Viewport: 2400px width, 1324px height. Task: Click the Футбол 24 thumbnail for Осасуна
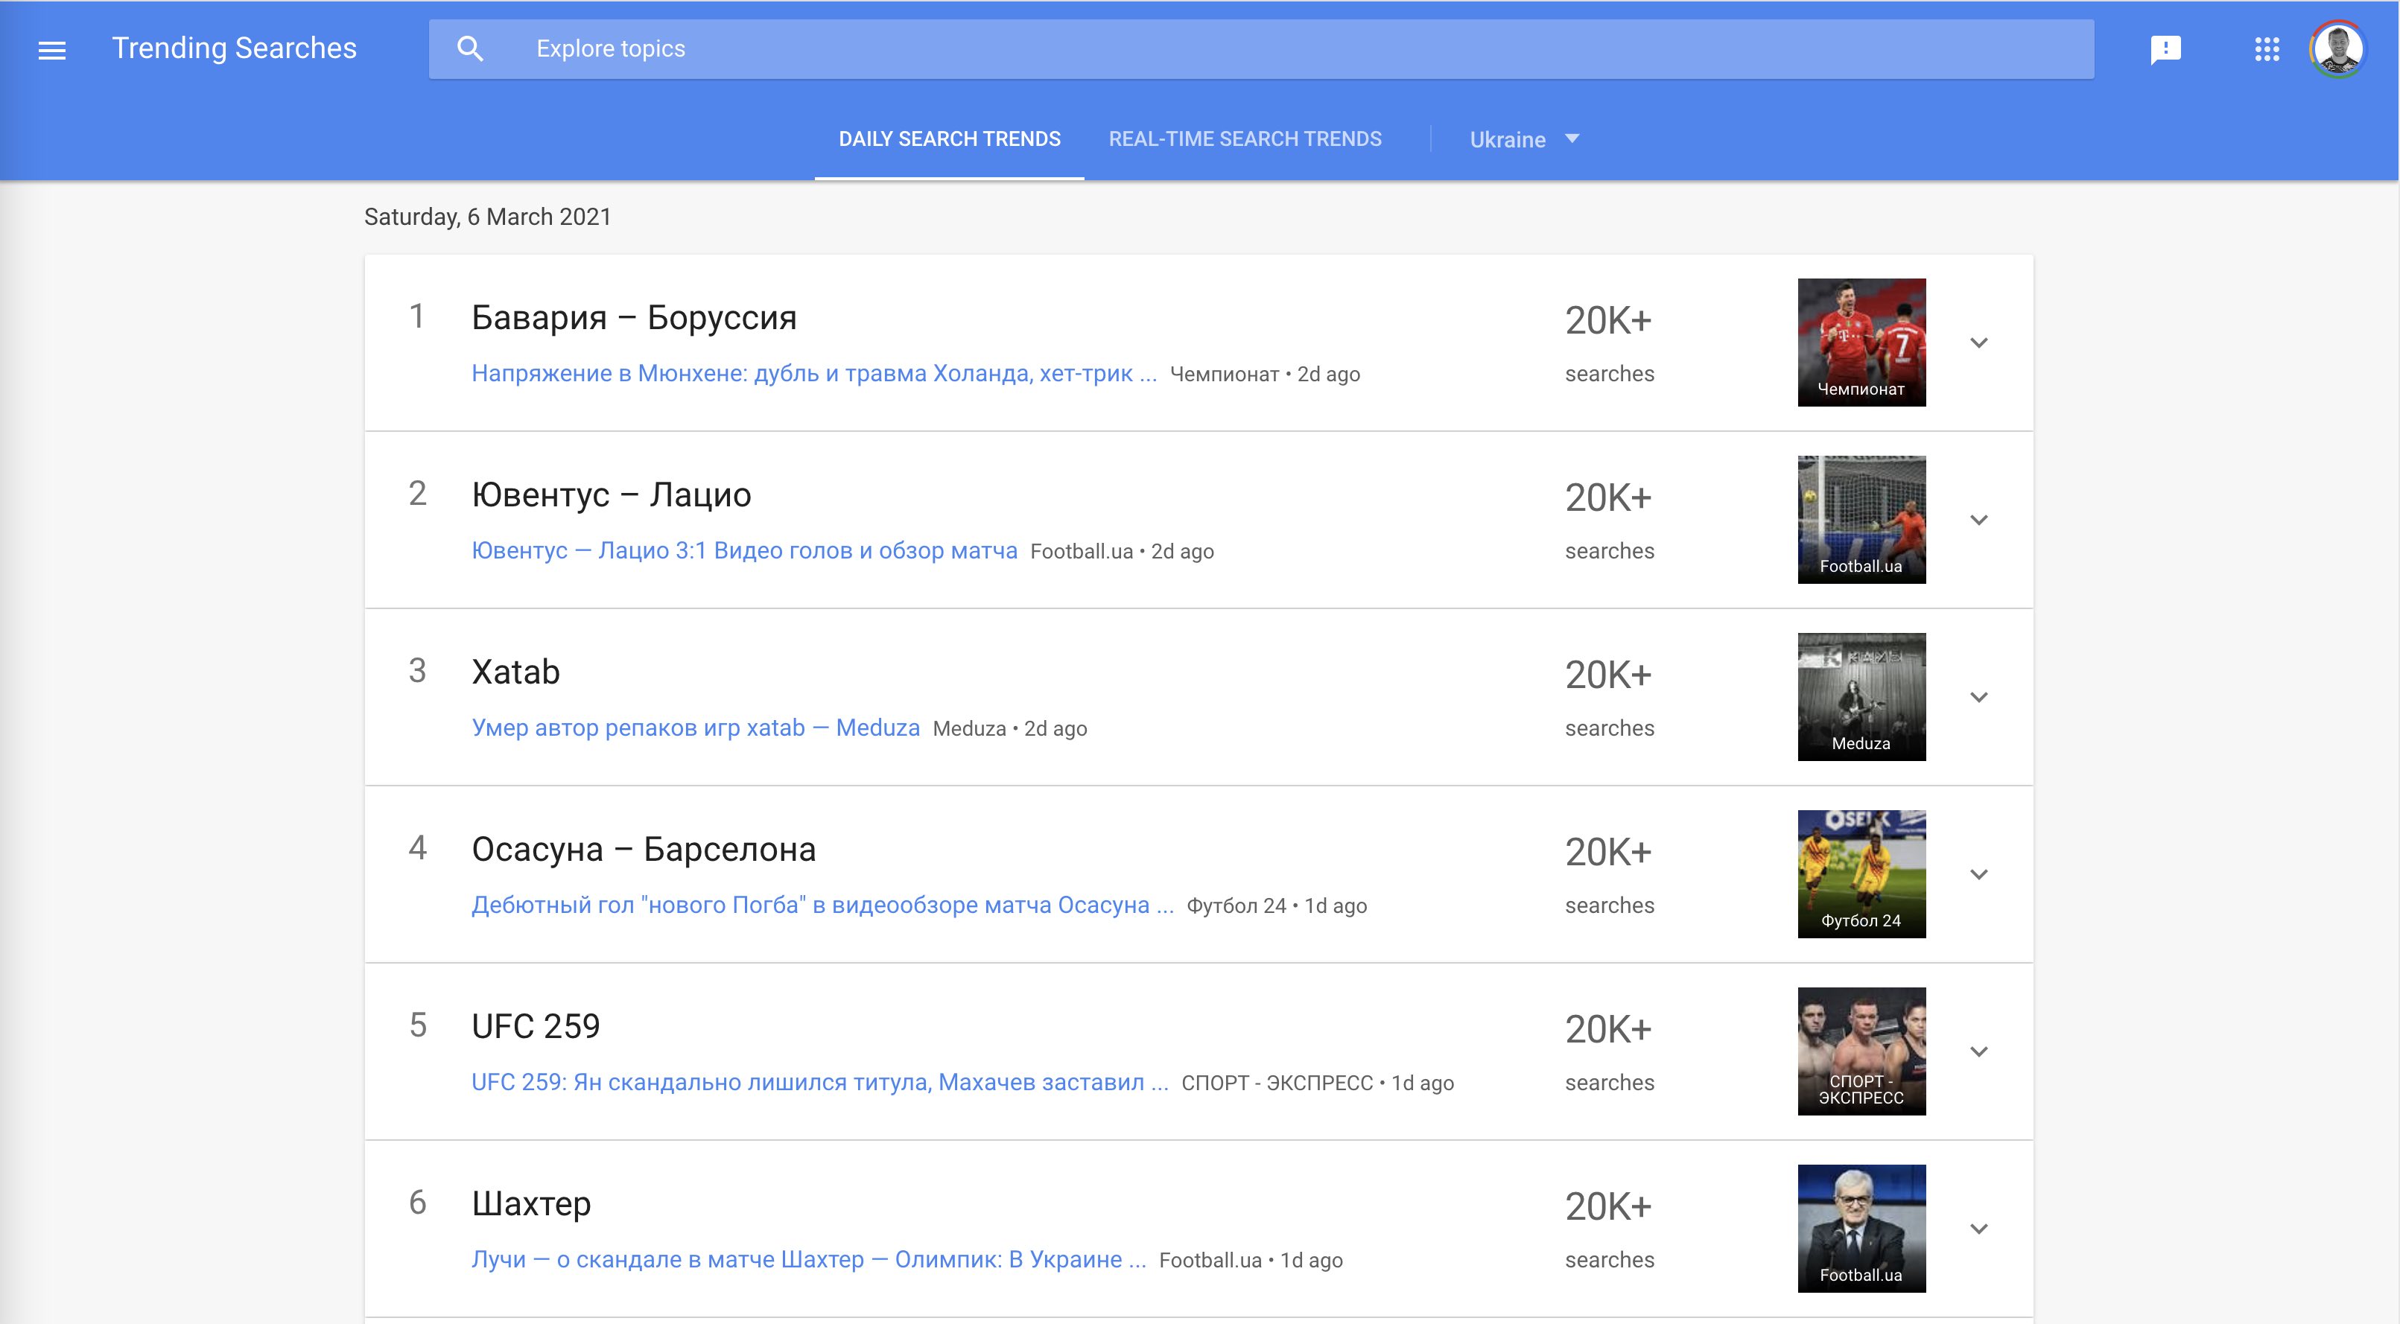(x=1862, y=874)
